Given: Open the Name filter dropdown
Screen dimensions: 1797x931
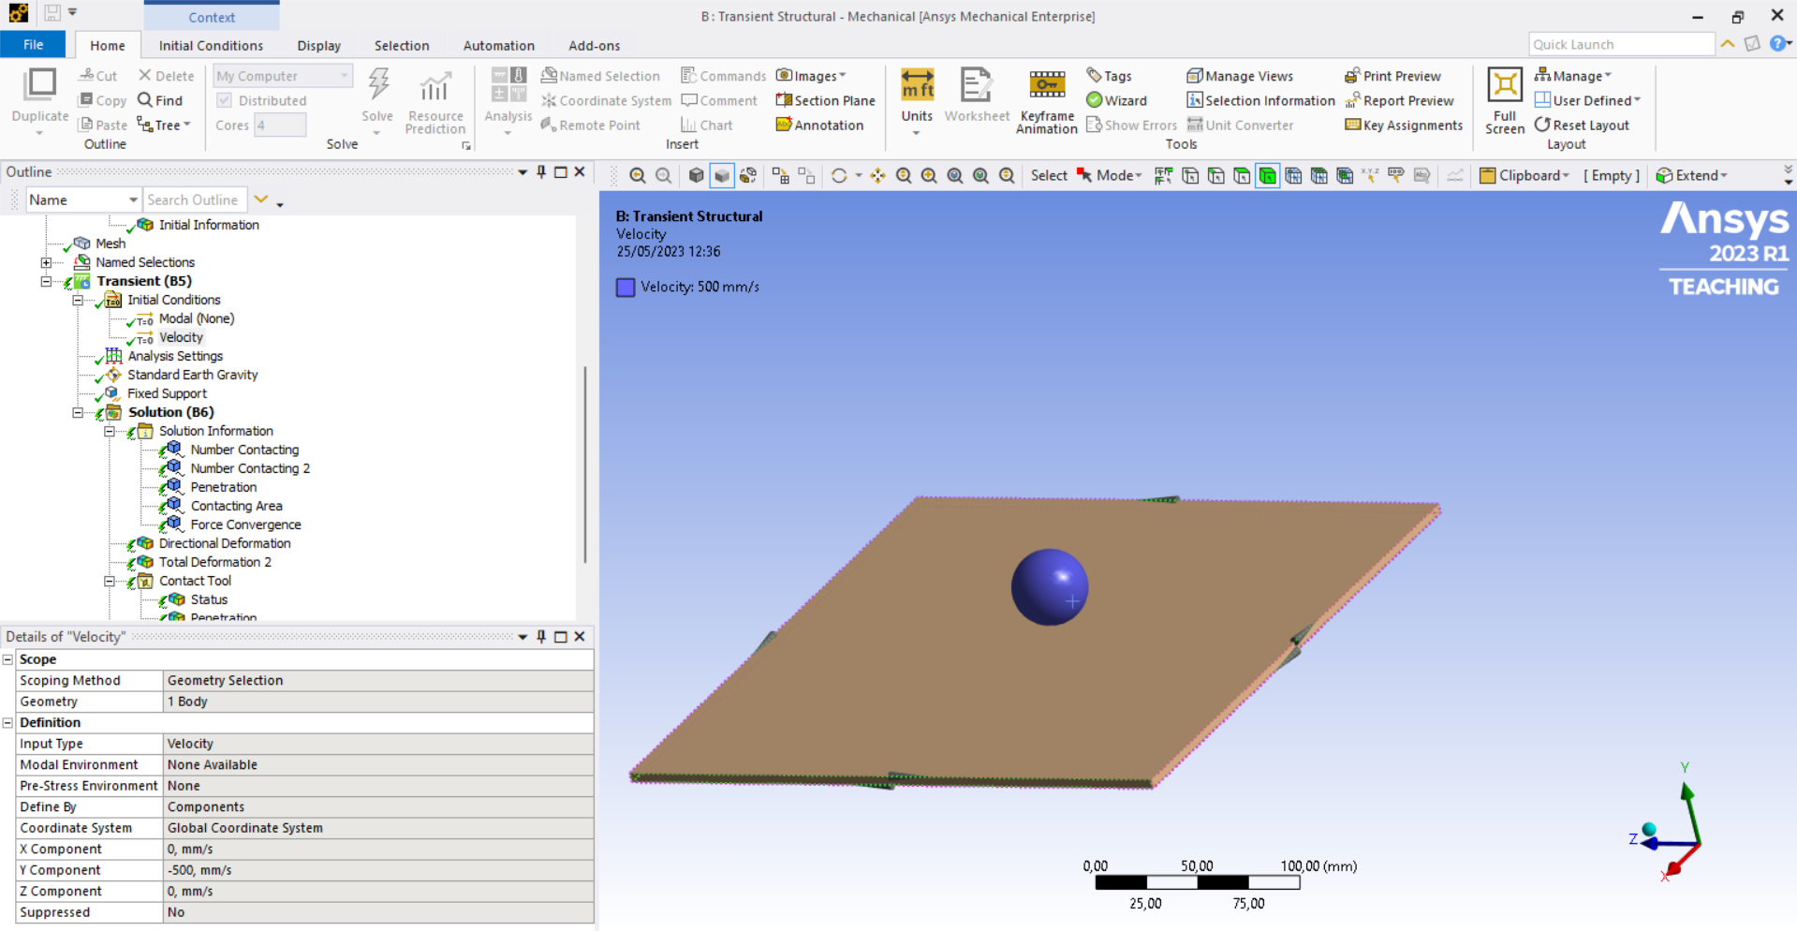Looking at the screenshot, I should pyautogui.click(x=132, y=199).
